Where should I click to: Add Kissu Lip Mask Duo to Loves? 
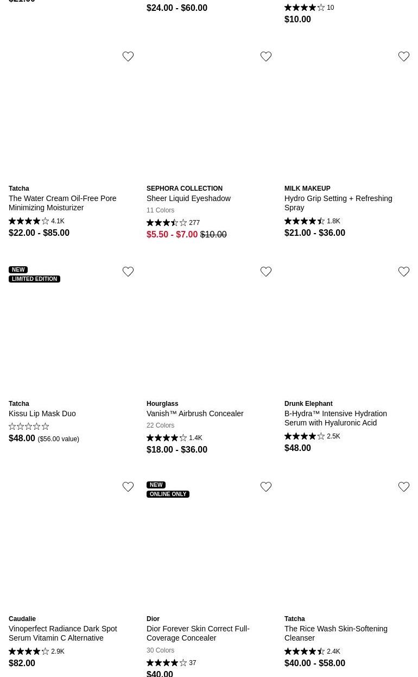(128, 272)
